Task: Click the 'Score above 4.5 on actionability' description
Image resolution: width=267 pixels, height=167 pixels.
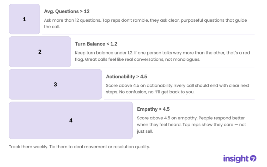Action: pos(177,89)
